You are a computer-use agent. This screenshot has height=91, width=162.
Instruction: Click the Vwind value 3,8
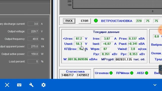point(133,49)
